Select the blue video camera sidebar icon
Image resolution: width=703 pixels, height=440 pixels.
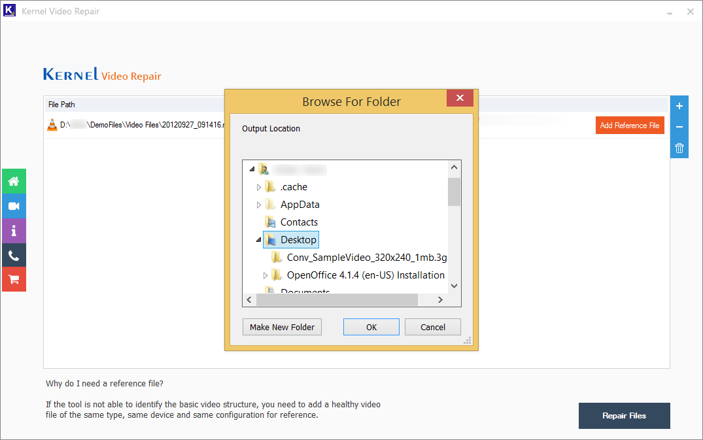14,206
